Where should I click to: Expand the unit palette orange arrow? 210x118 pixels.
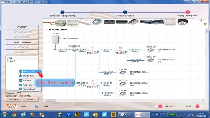pos(205,24)
